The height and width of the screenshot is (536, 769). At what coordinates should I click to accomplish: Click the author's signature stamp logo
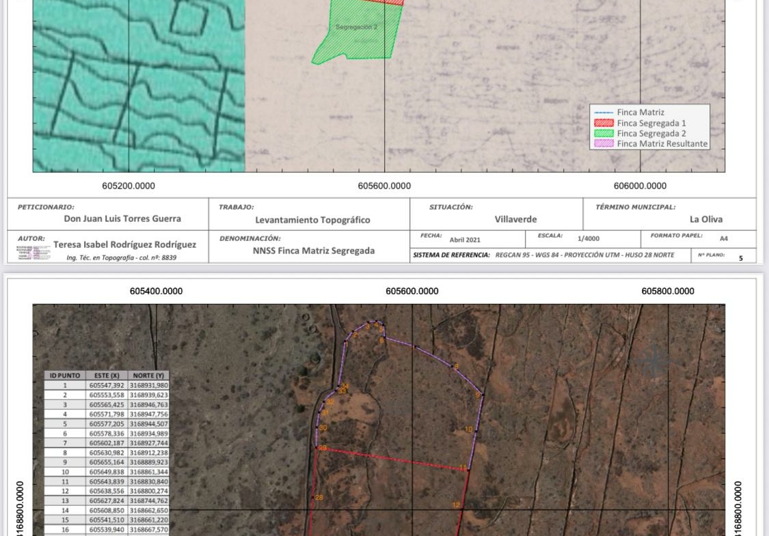click(33, 252)
